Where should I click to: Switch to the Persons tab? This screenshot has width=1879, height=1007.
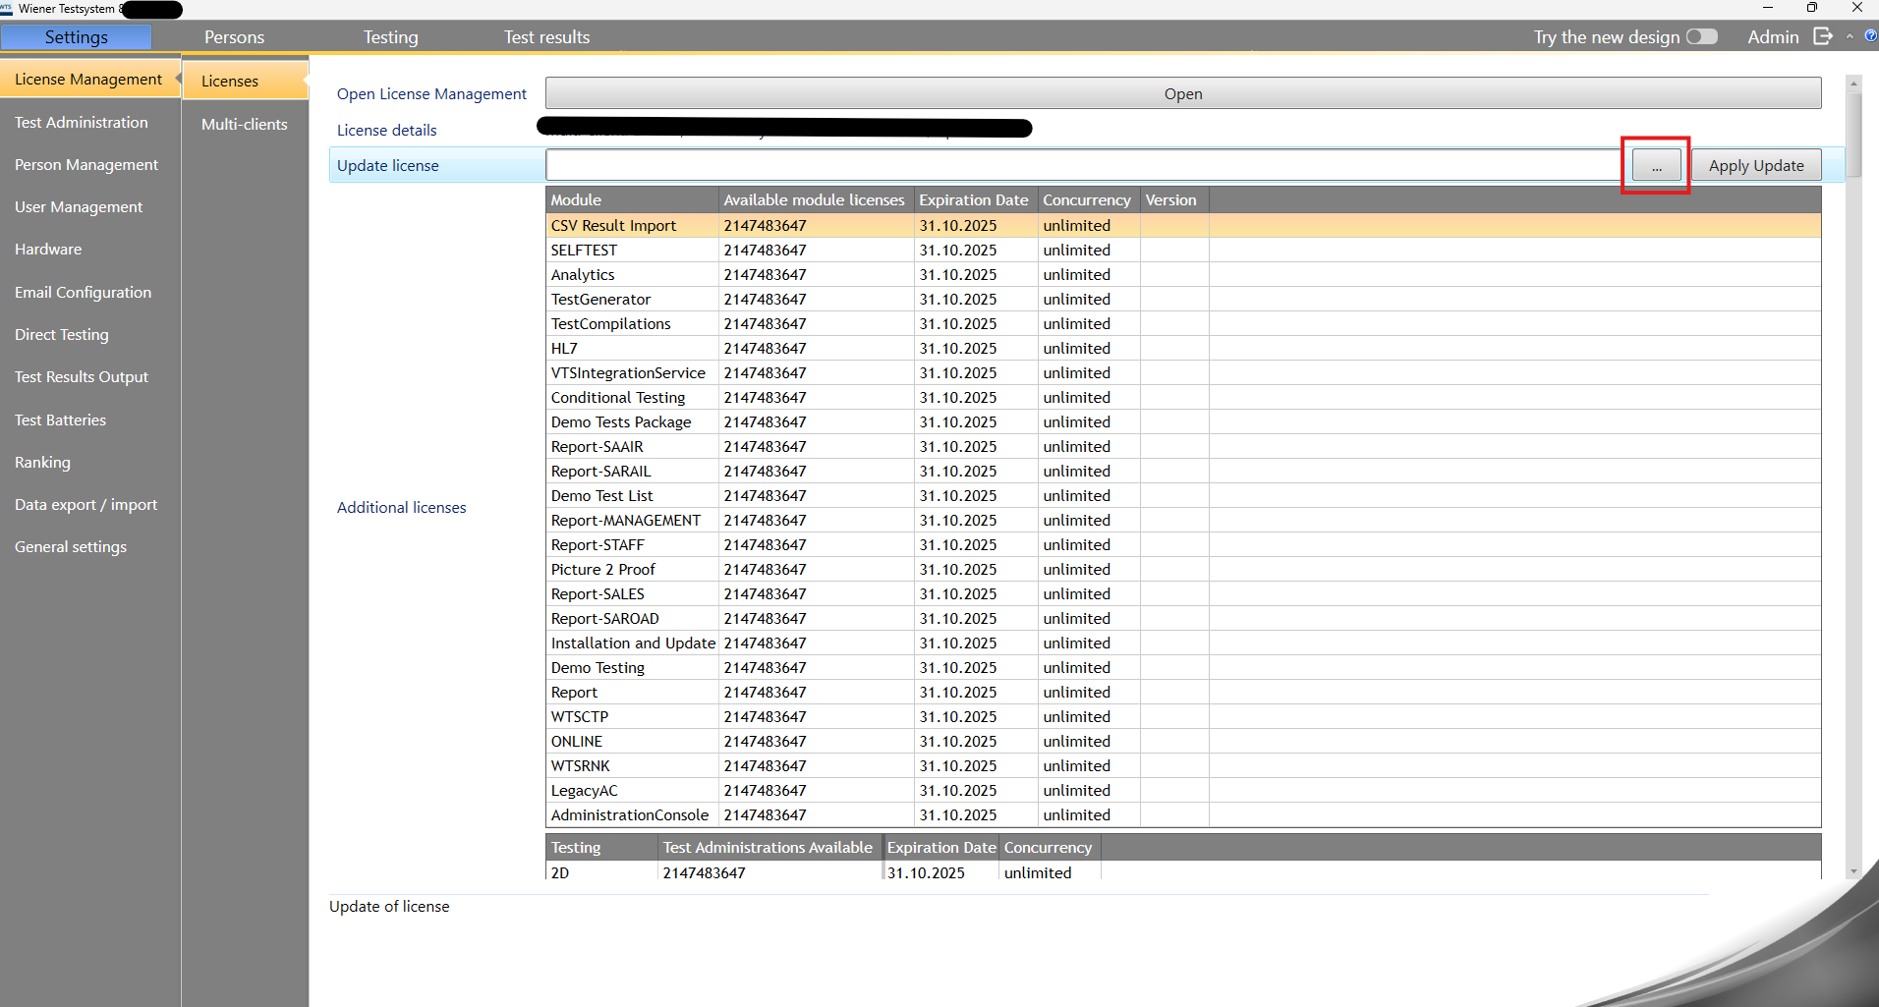(234, 37)
